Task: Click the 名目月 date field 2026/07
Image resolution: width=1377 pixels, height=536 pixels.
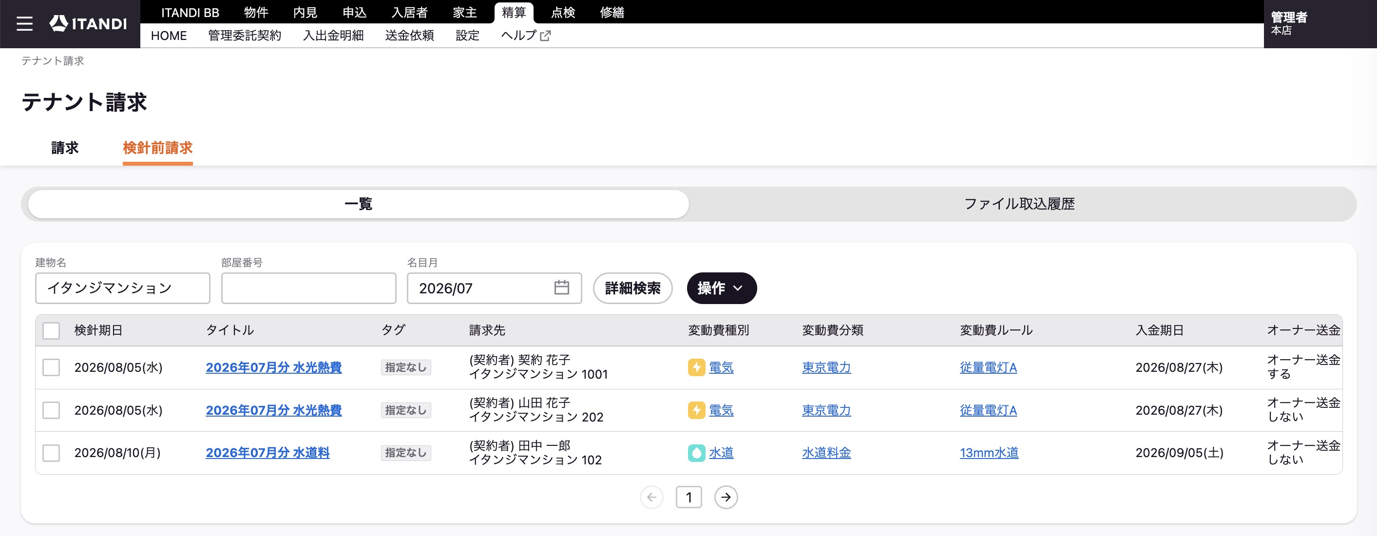Action: (494, 288)
